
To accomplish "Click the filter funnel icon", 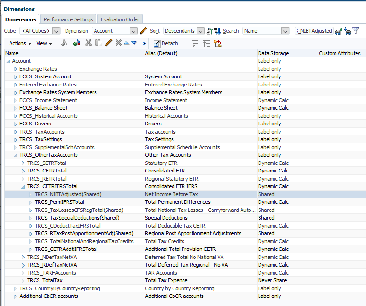I will [x=356, y=31].
